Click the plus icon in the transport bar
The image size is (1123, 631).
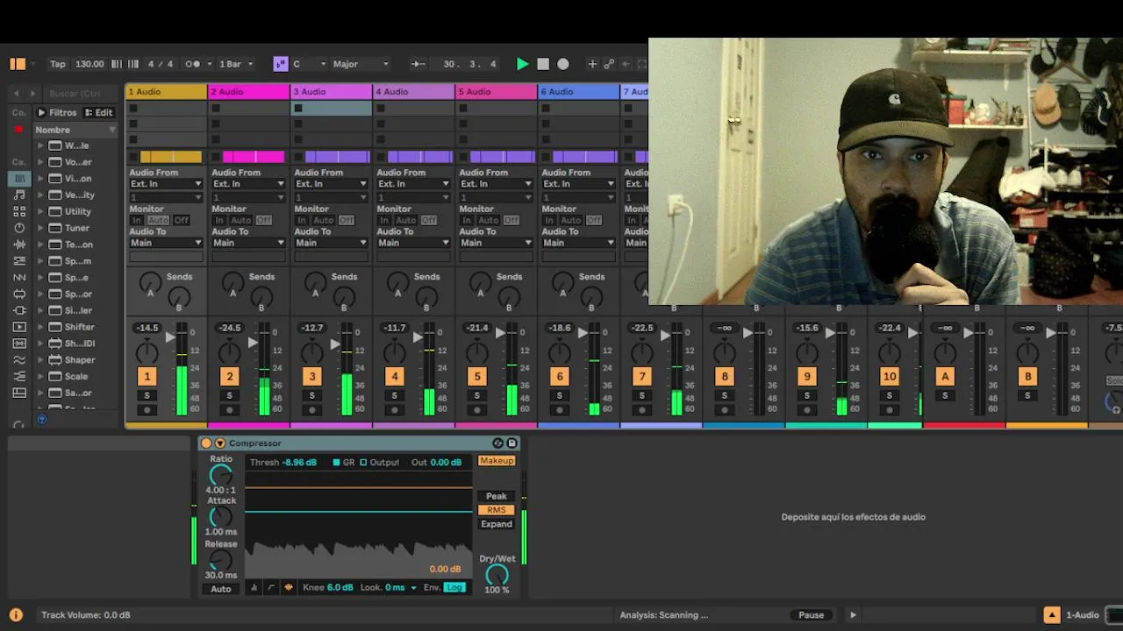coord(592,64)
